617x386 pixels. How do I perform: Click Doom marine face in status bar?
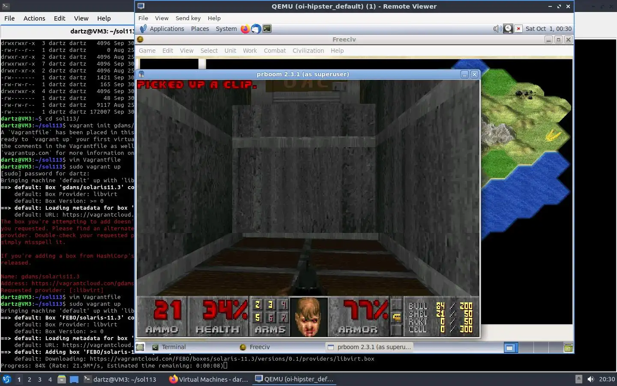[x=308, y=317]
